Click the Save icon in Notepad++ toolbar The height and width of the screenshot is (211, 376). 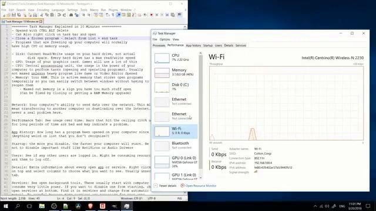click(14, 15)
